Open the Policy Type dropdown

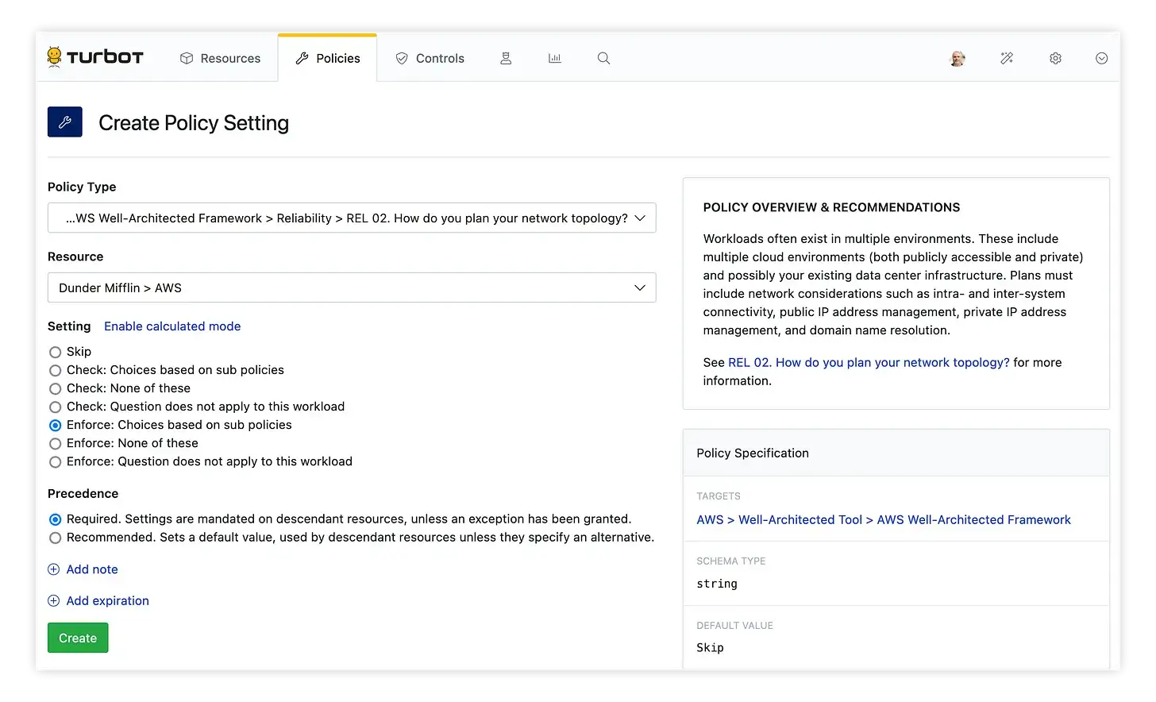coord(352,218)
